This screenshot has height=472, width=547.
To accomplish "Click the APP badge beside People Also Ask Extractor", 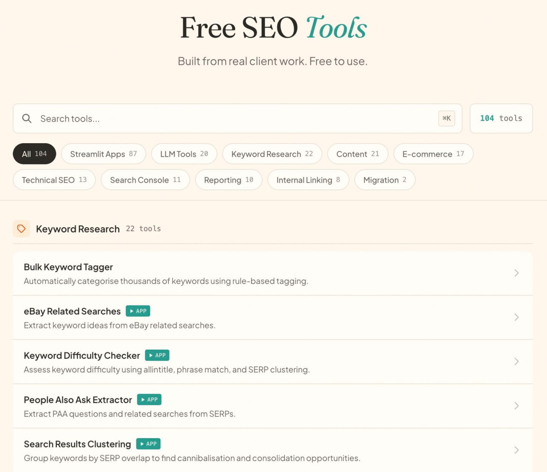I will (x=149, y=400).
